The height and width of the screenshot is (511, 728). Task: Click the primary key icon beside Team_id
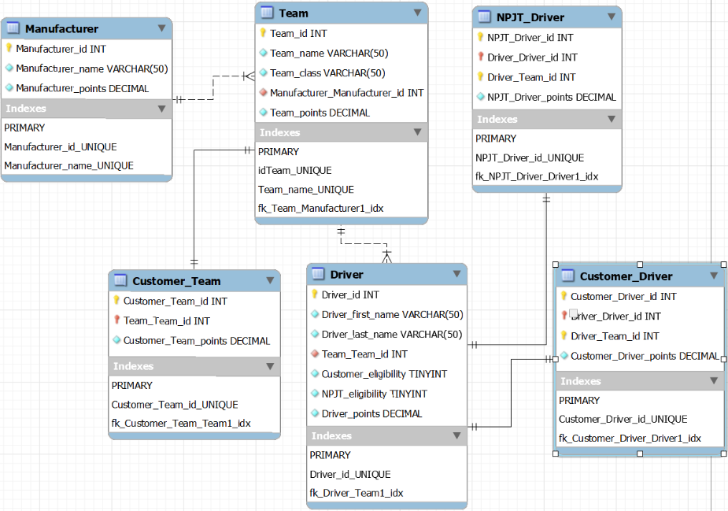264,33
